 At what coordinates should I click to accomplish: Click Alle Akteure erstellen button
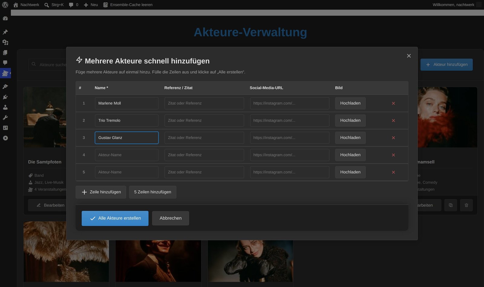(115, 218)
